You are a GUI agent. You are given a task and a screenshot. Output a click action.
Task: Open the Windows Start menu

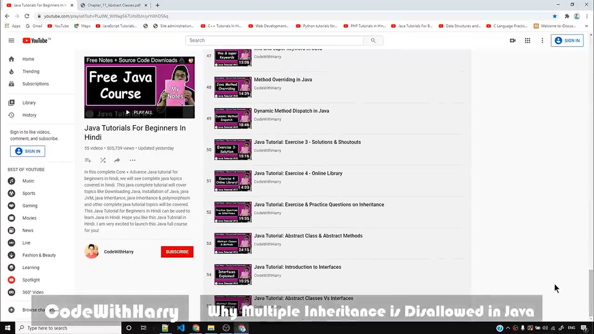pyautogui.click(x=7, y=328)
